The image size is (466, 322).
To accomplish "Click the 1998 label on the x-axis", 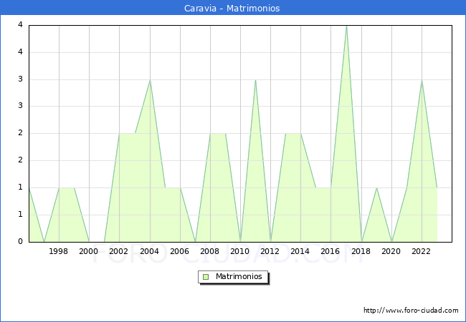I will [59, 251].
